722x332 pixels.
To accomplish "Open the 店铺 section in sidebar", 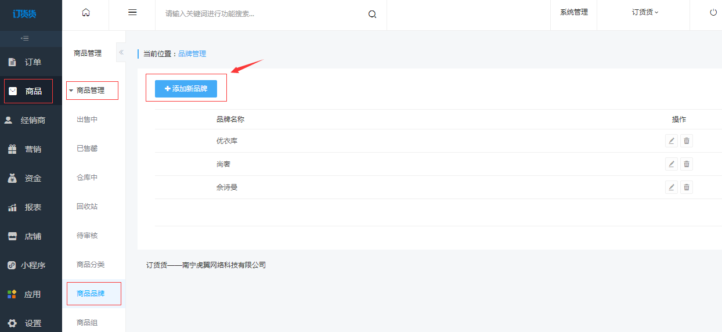I will point(31,236).
